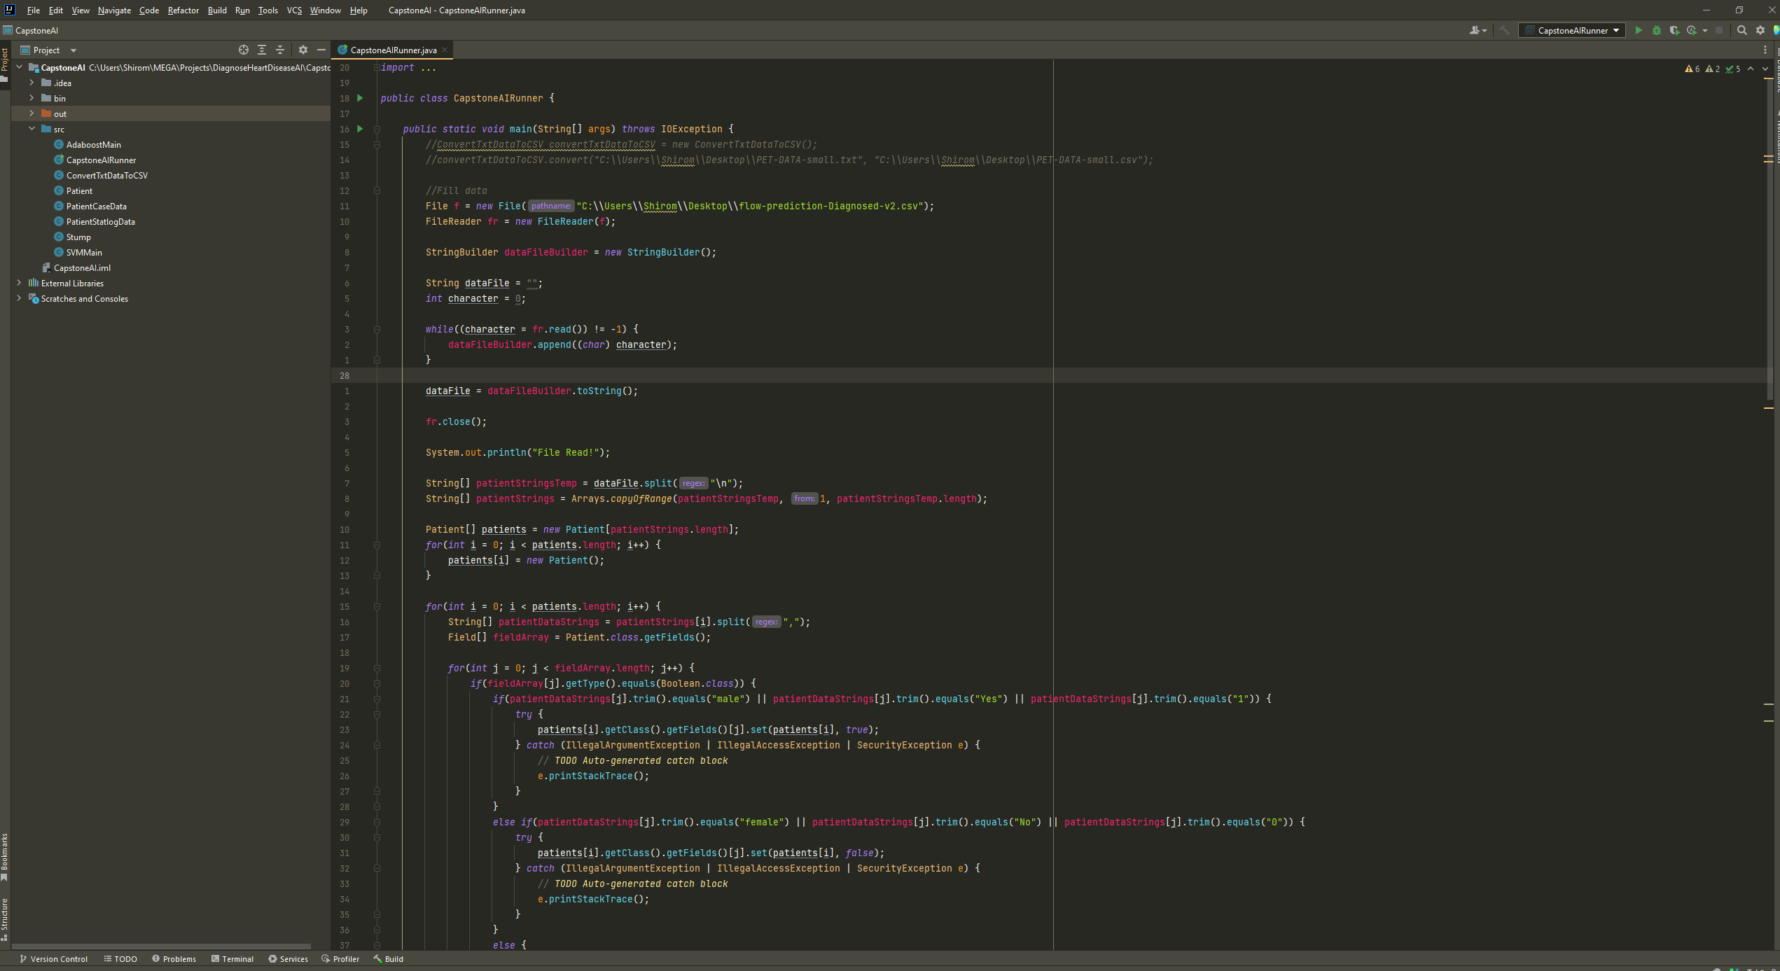1780x971 pixels.
Task: Expand the out folder
Action: [x=32, y=113]
